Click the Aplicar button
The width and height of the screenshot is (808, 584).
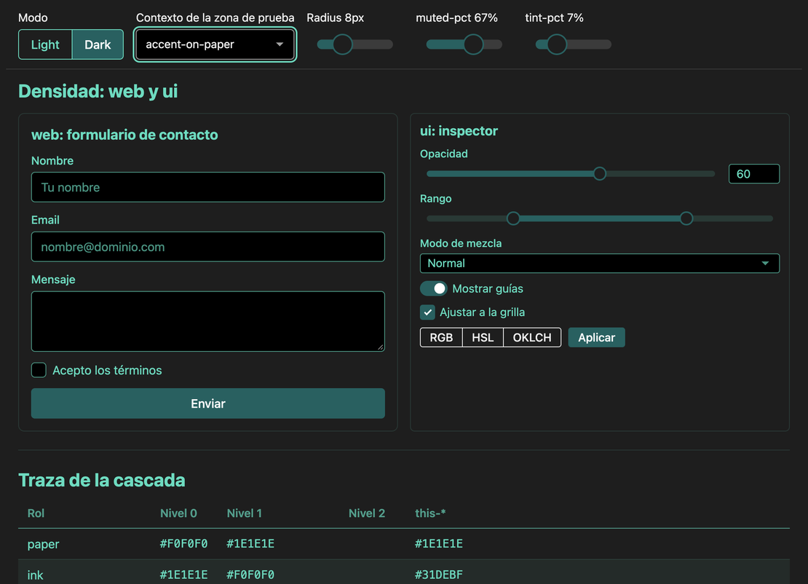click(x=596, y=338)
